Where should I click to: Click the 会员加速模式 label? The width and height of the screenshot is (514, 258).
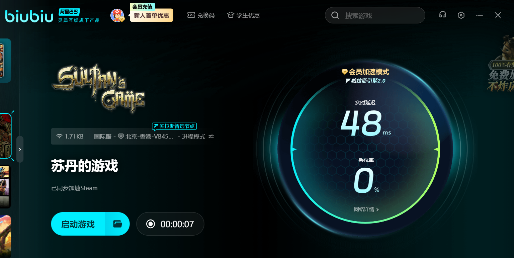point(365,72)
